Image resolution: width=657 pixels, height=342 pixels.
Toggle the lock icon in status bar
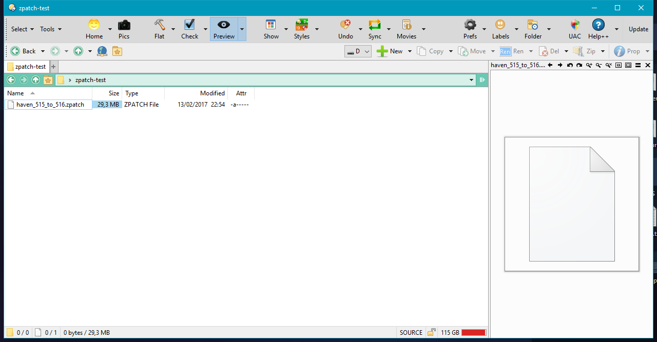432,332
